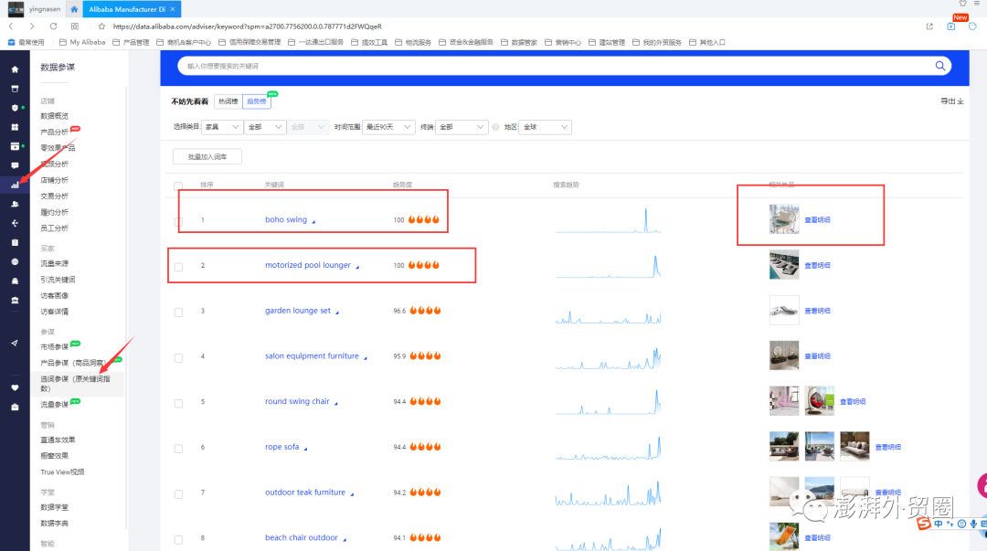Viewport: 987px width, 551px height.
Task: Expand the arrow next to round swing chair
Action: coord(335,403)
